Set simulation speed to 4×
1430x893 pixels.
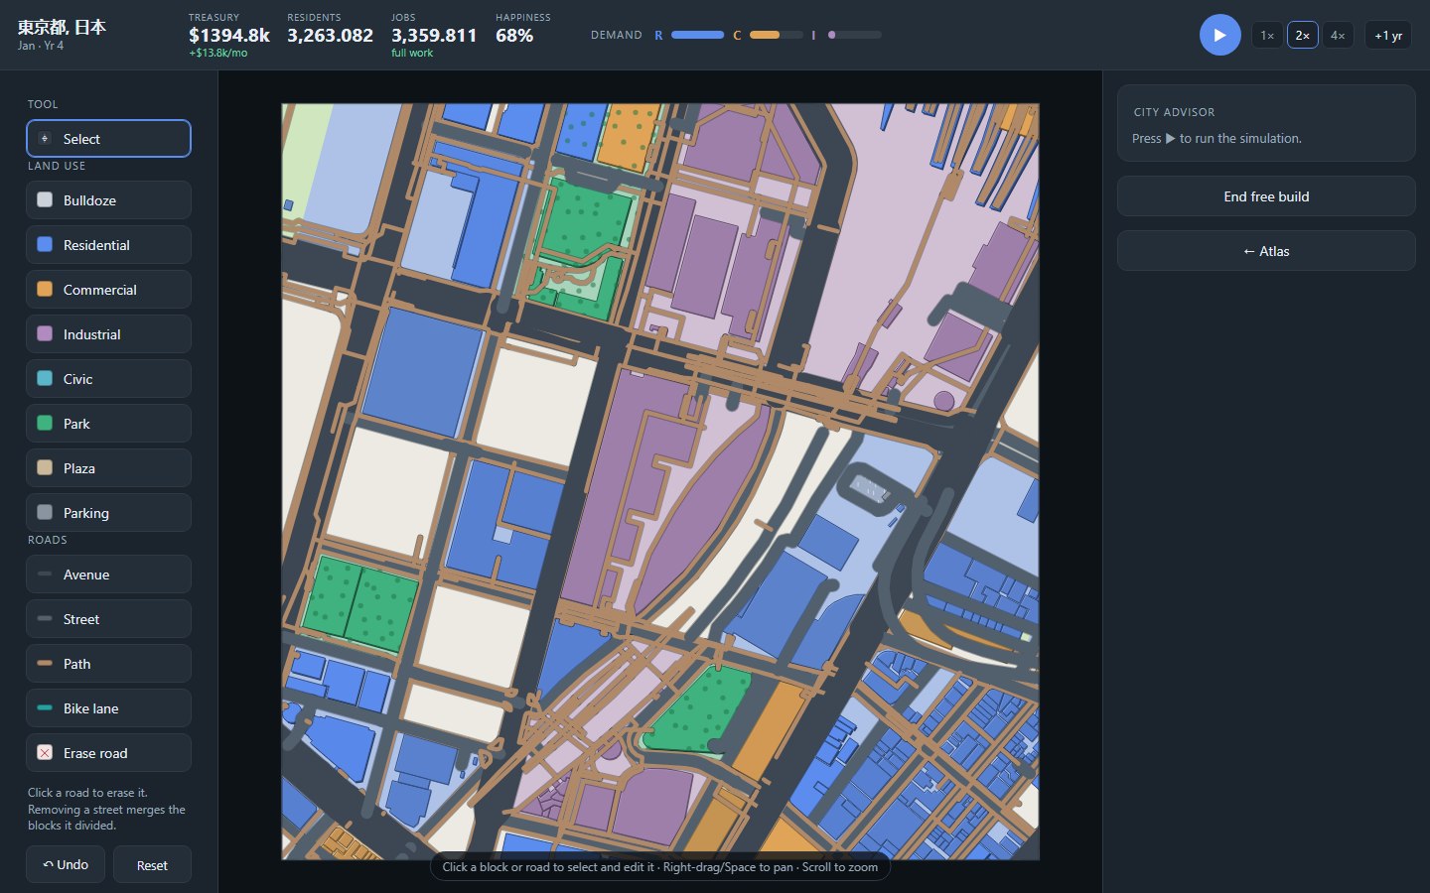(1338, 35)
